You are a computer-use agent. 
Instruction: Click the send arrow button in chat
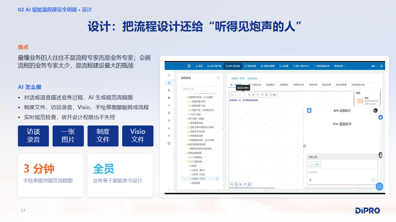[373, 180]
